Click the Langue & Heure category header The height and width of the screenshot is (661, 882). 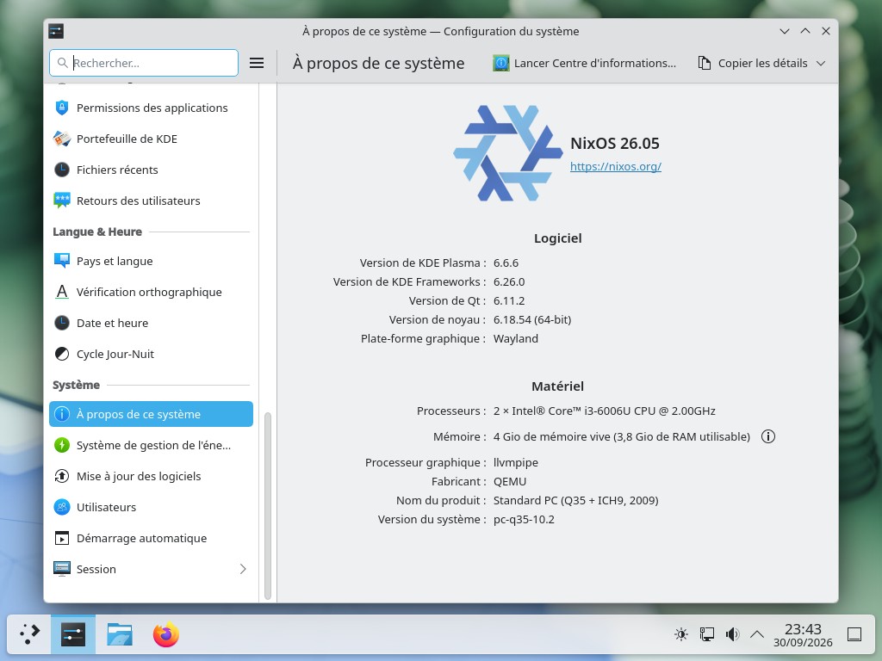97,232
